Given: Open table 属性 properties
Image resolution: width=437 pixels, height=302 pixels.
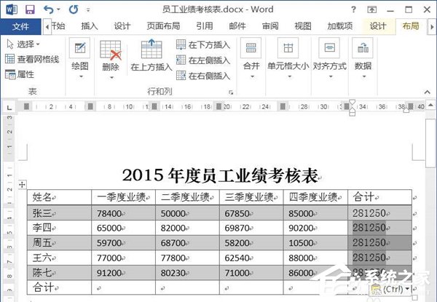Looking at the screenshot, I should coord(20,74).
